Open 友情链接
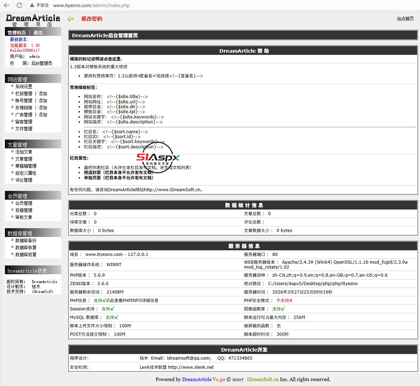Image resolution: width=420 pixels, height=386 pixels. (x=24, y=108)
